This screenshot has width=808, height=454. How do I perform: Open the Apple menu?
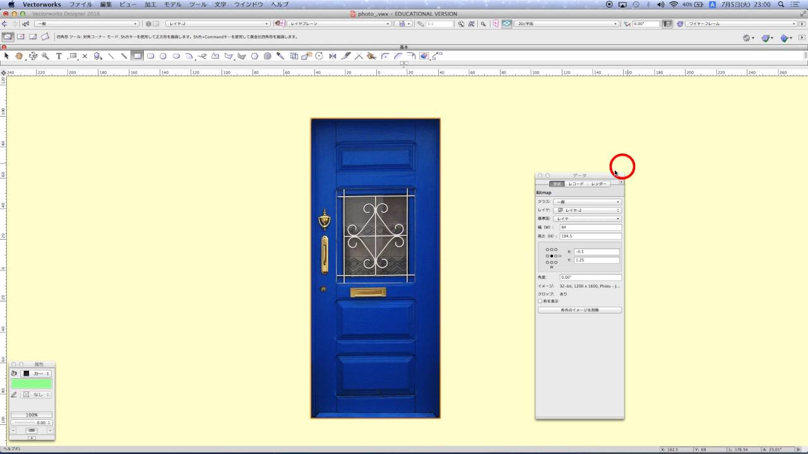click(x=11, y=4)
